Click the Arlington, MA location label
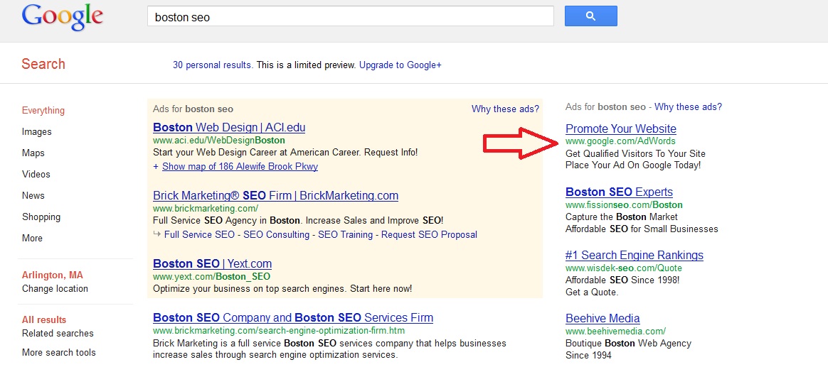828x372 pixels. coord(52,275)
